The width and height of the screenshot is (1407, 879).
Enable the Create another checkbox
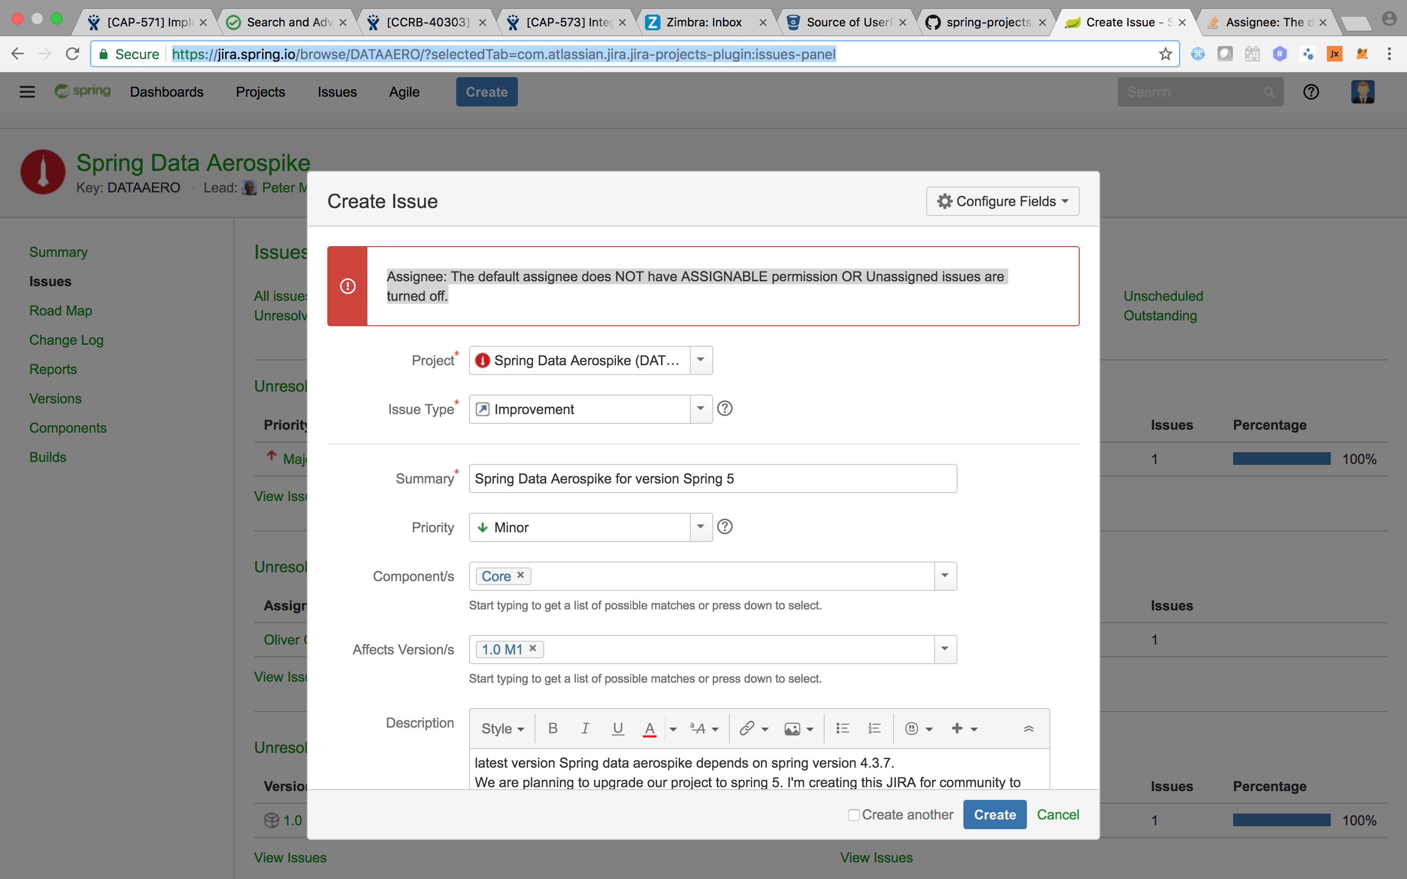(x=853, y=815)
